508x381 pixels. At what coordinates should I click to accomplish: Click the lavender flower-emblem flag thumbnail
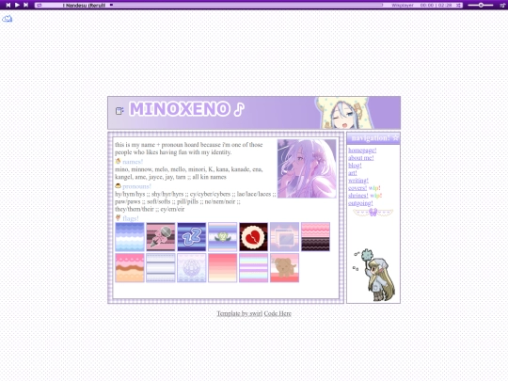[223, 237]
